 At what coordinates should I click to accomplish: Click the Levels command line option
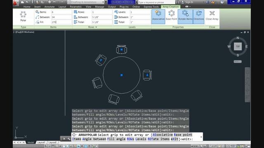(x=141, y=139)
